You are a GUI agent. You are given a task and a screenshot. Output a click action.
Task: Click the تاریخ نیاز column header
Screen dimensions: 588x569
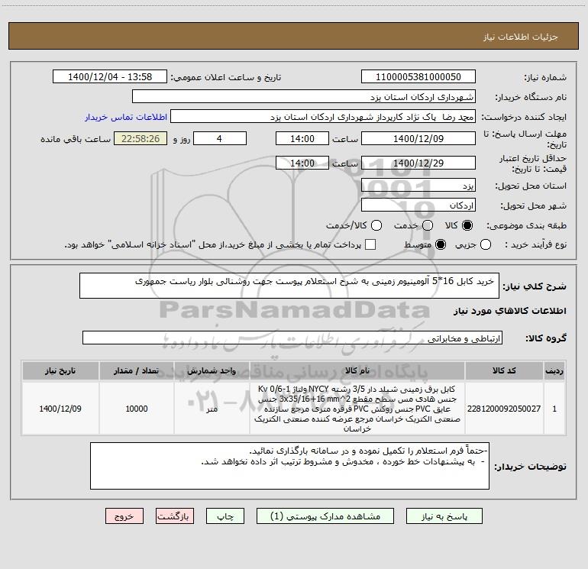coord(60,370)
